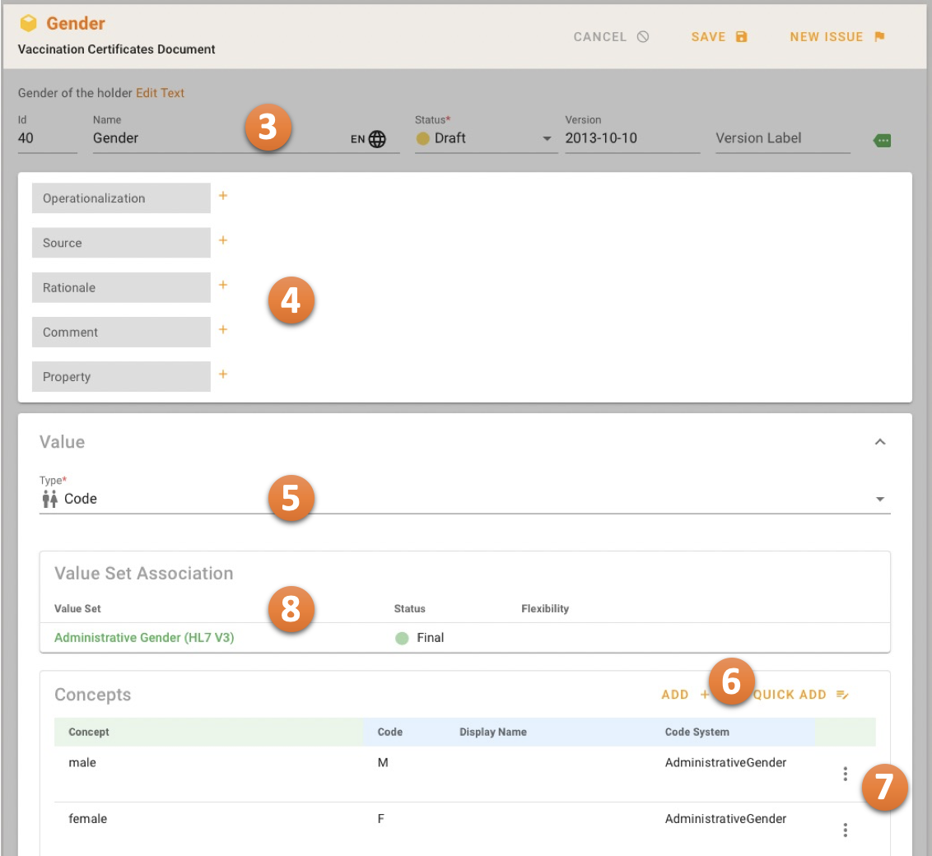This screenshot has width=932, height=856.
Task: Add a Source entry with plus icon
Action: (x=222, y=240)
